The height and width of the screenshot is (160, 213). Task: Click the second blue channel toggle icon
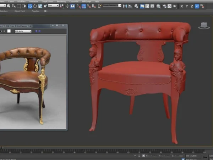tap(39, 31)
